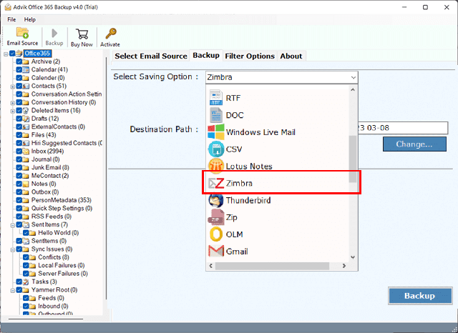This screenshot has height=333, width=458.
Task: Choose the Thunderbird icon
Action: point(216,200)
